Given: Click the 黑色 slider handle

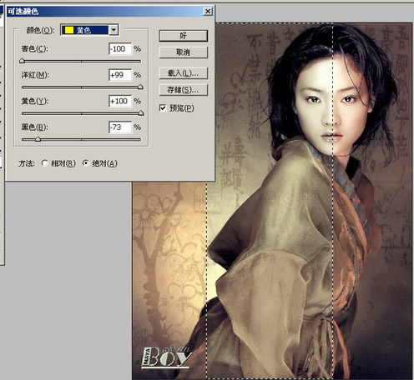Looking at the screenshot, I should [38, 139].
